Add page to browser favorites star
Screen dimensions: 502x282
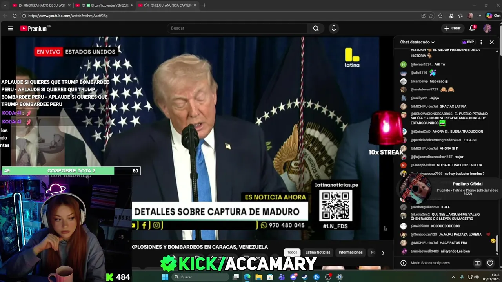[431, 16]
